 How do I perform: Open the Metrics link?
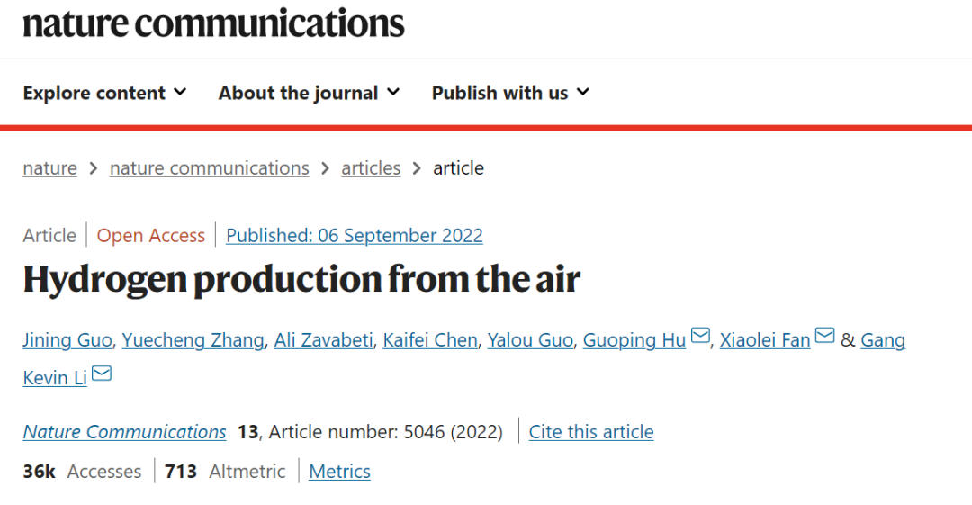[339, 472]
